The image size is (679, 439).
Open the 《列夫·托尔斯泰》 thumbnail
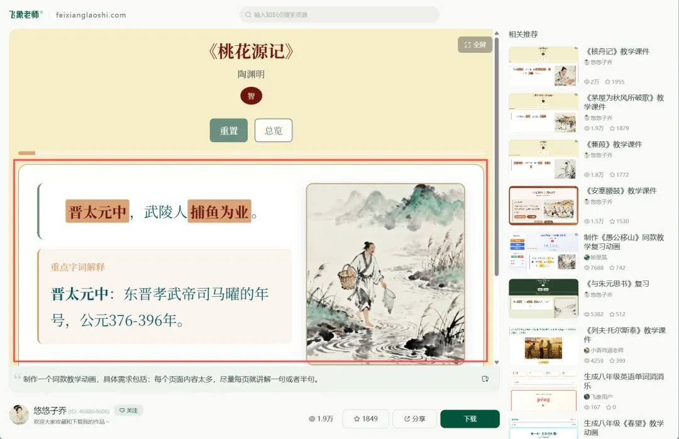(543, 345)
